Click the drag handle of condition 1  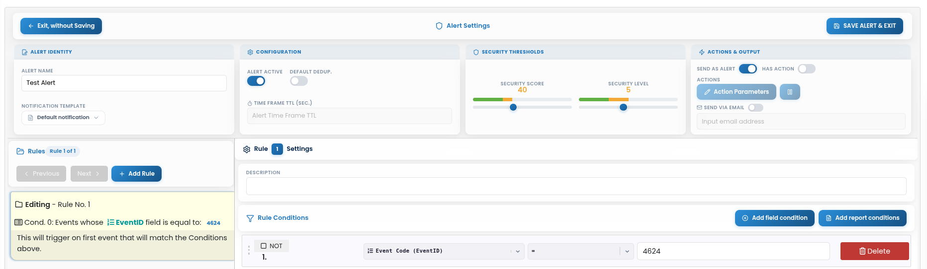point(249,250)
